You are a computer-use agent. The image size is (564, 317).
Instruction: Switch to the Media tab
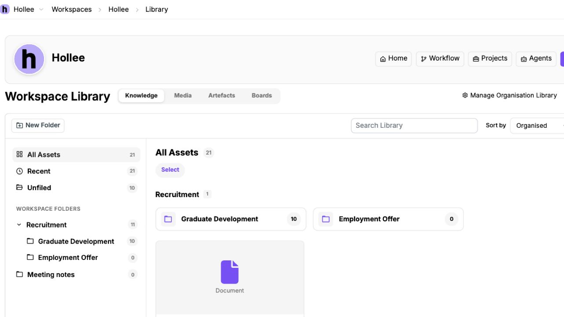183,96
